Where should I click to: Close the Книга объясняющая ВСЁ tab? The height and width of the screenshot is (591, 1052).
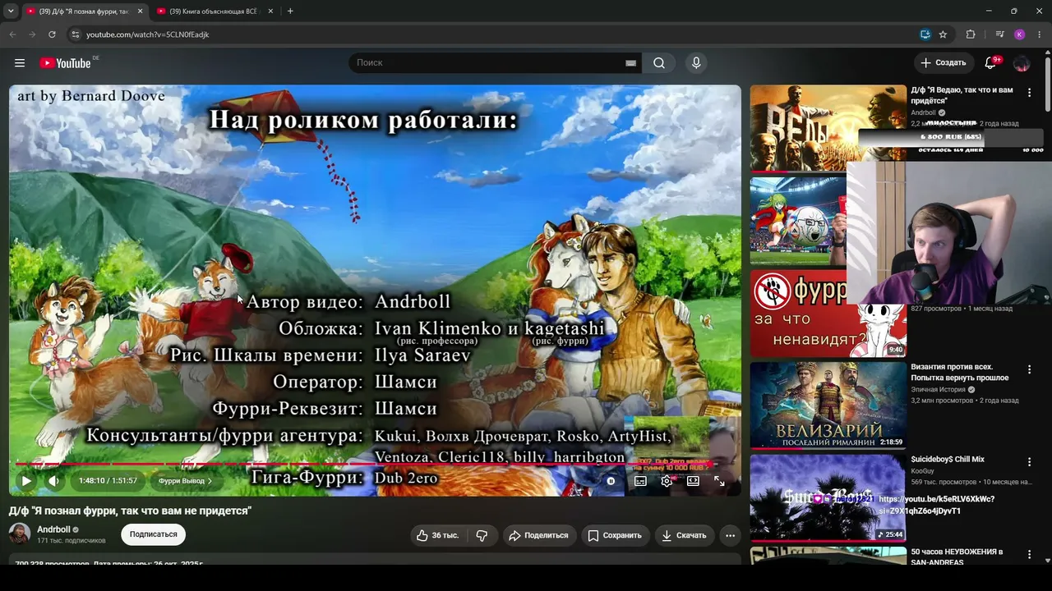270,11
